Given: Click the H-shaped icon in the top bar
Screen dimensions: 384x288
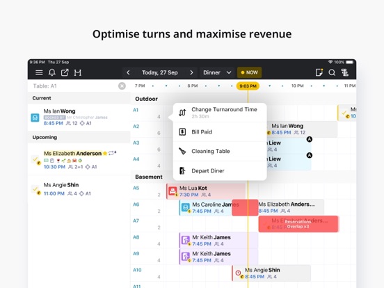Looking at the screenshot, I should click(78, 72).
